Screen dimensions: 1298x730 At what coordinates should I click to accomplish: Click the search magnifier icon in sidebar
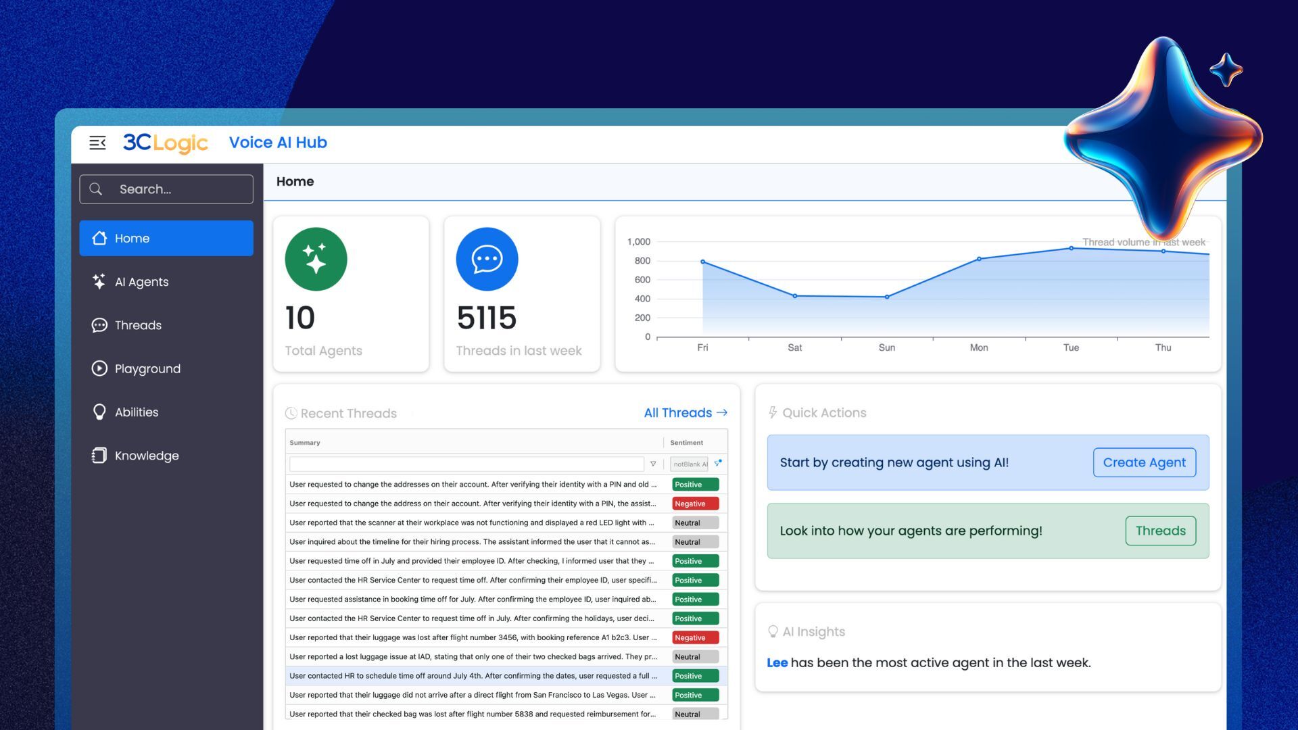point(96,189)
